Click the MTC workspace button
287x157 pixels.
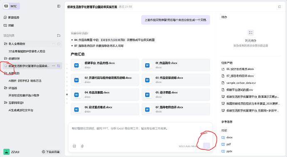11,6
